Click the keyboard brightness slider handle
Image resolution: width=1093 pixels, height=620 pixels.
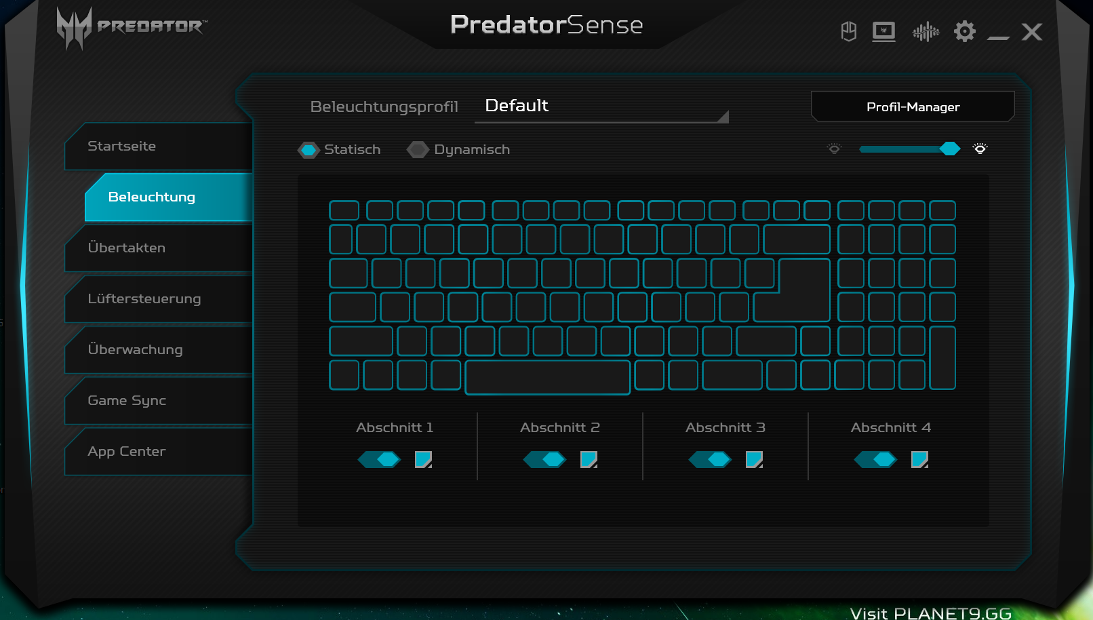(x=950, y=149)
